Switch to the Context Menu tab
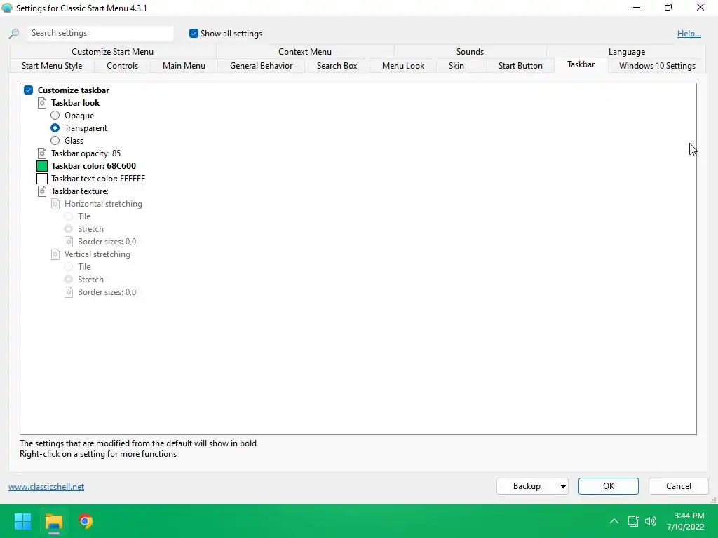The height and width of the screenshot is (538, 718). [x=304, y=52]
